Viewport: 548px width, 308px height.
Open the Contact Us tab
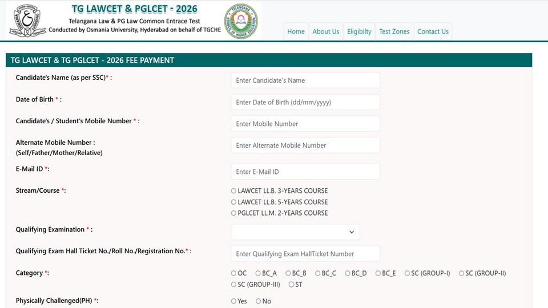pos(433,31)
